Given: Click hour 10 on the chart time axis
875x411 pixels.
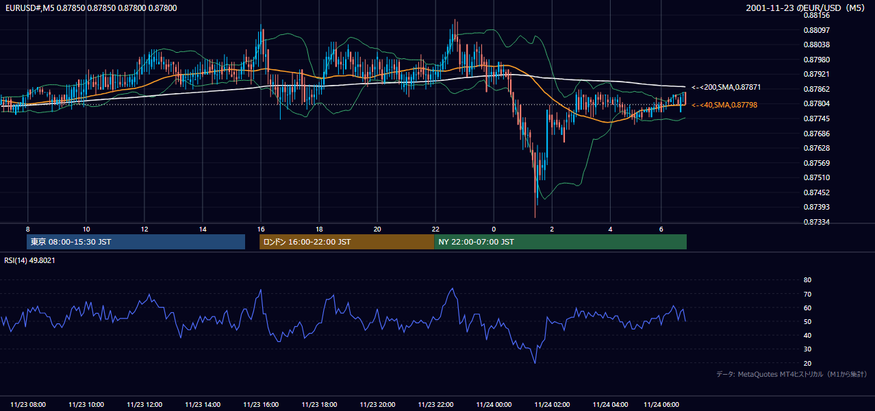Looking at the screenshot, I should tap(86, 229).
